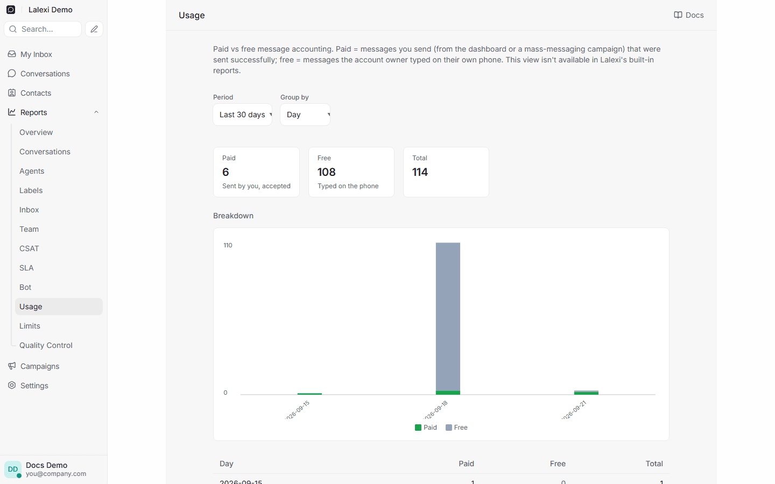
Task: Click the Free summary card showing 108
Action: pos(351,172)
